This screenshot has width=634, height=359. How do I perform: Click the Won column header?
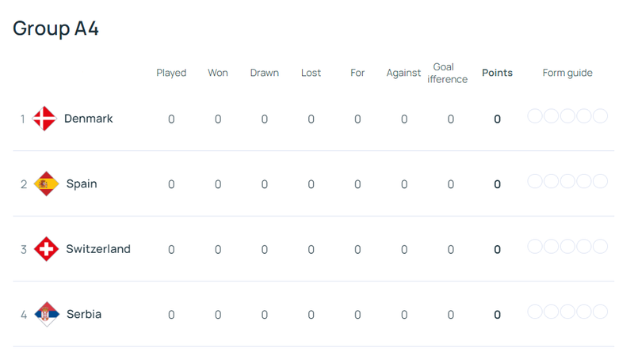click(x=218, y=73)
